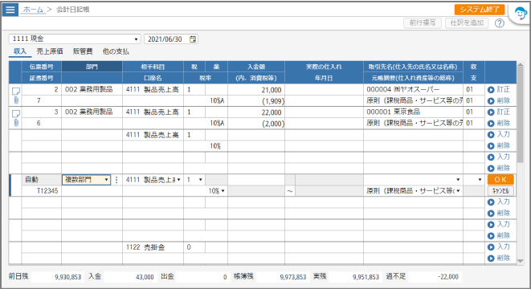Screen dimensions: 531x289
Task: Click the scrollbar up arrow
Action: pos(521,64)
